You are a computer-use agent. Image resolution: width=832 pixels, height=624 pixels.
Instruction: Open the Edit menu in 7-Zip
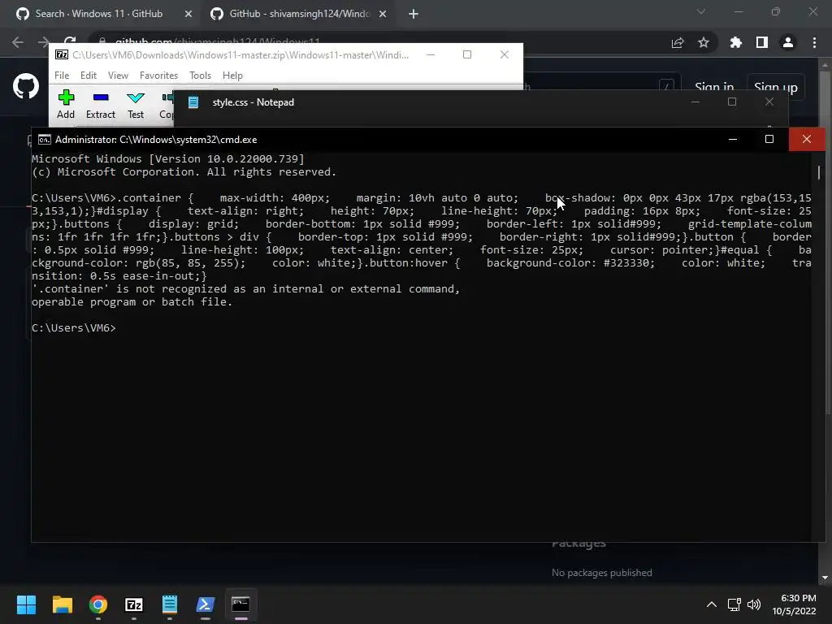pos(88,76)
